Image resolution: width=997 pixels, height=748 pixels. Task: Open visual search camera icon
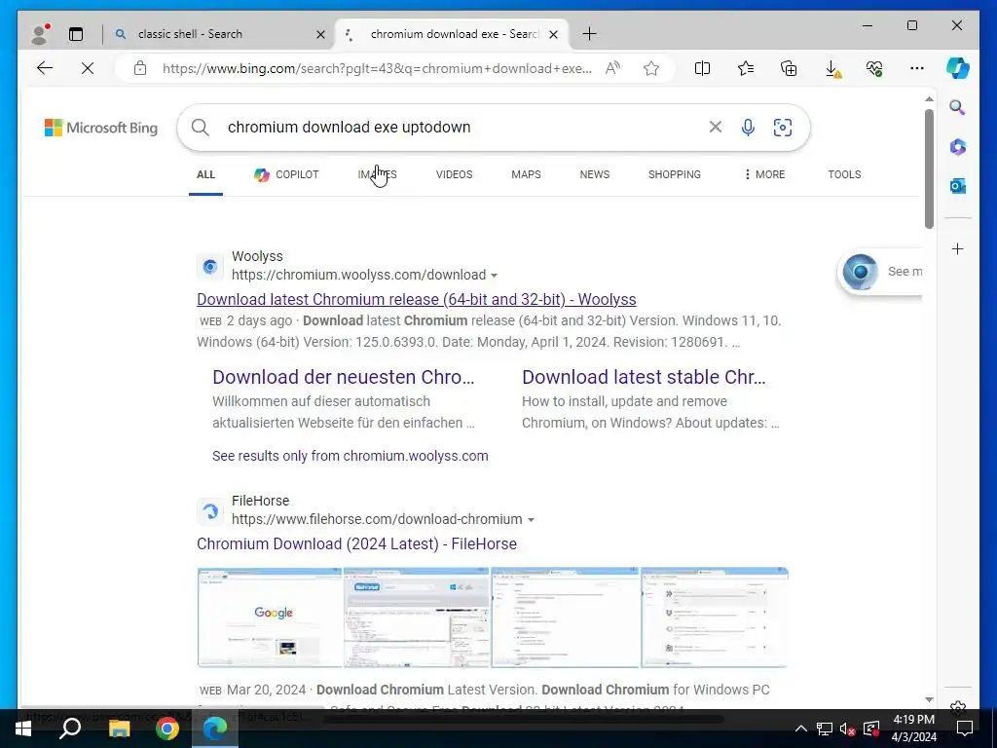(x=783, y=128)
